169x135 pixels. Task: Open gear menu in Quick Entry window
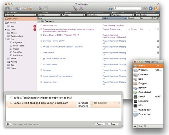pyautogui.click(x=8, y=124)
